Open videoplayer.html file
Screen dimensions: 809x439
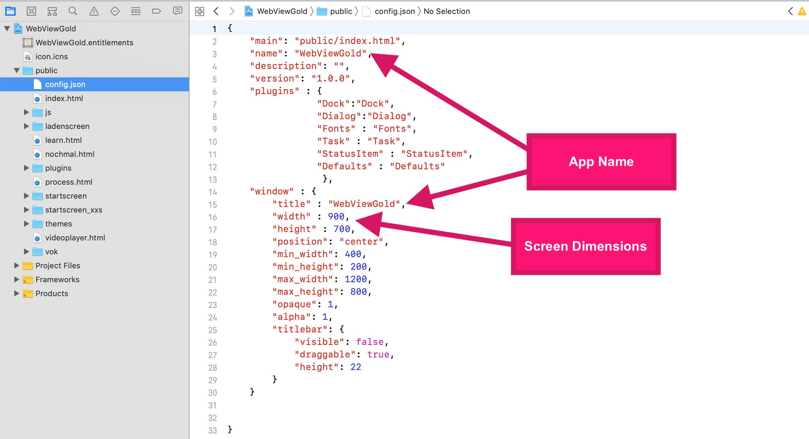pyautogui.click(x=94, y=238)
